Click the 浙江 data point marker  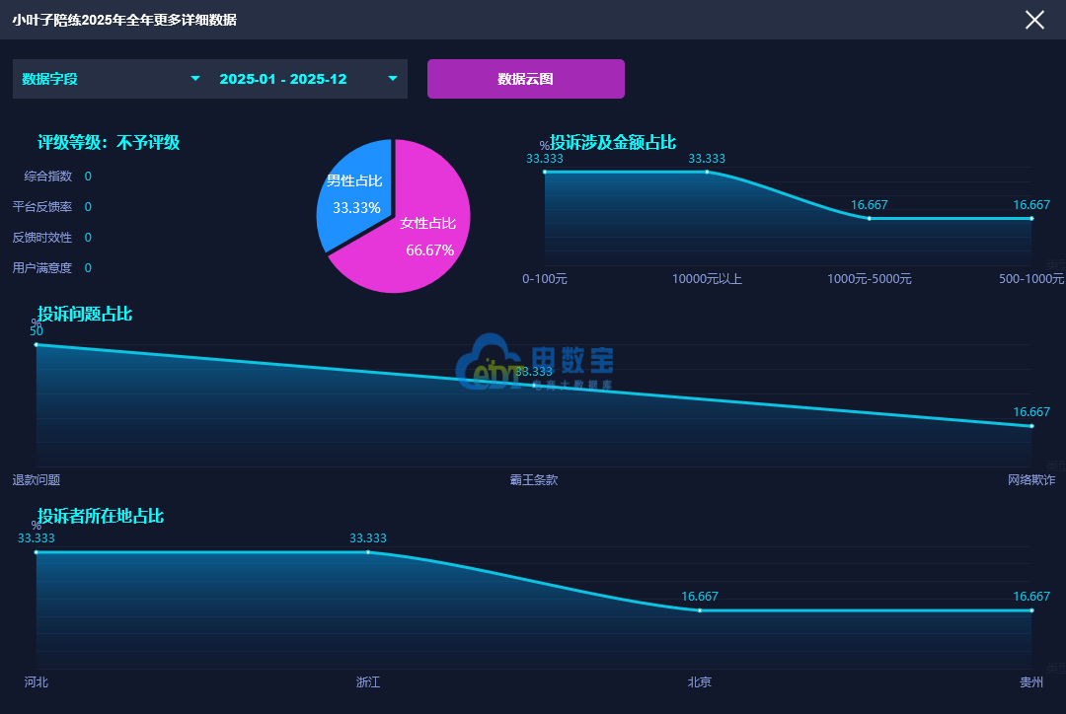pos(368,552)
